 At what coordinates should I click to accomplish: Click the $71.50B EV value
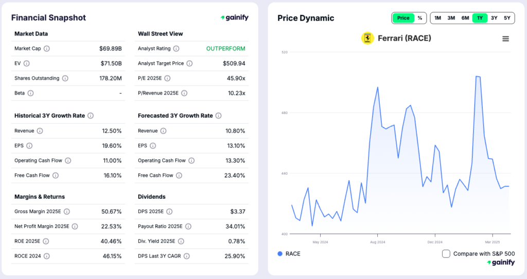(x=111, y=63)
